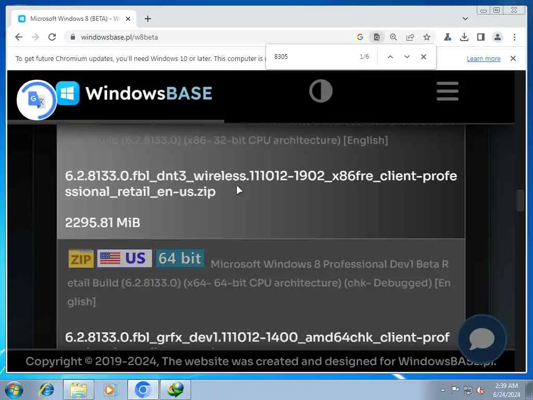Open the 6.2.8133.0.fbl_grfx_dev1 amd64chk file link
Viewport: 533px width, 400px height.
257,337
